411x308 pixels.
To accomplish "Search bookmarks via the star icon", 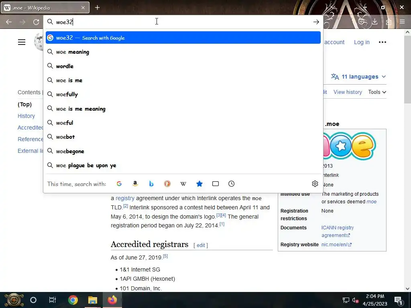I will 199,184.
